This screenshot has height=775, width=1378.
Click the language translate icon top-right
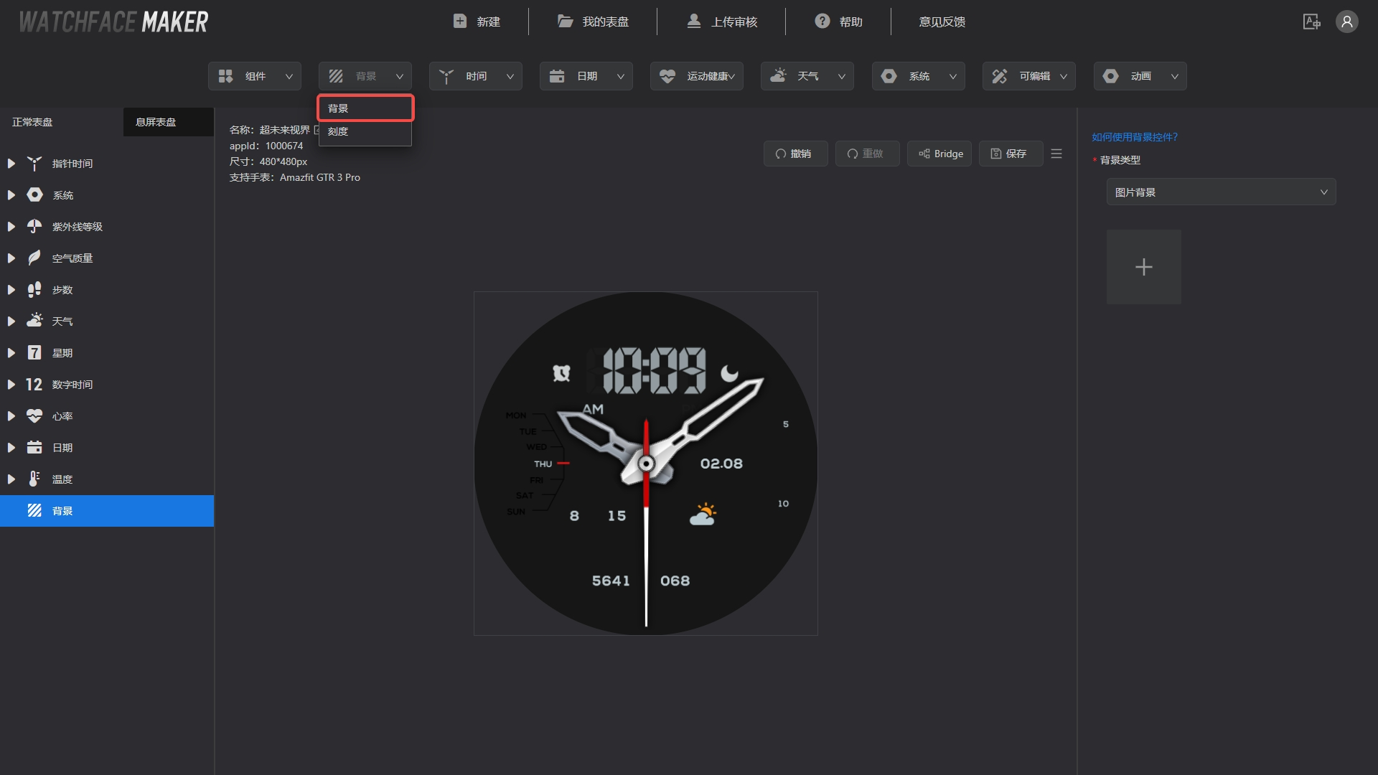(1311, 22)
